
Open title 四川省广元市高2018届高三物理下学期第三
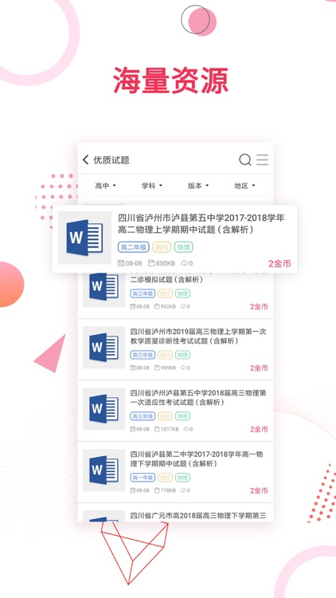tap(198, 516)
